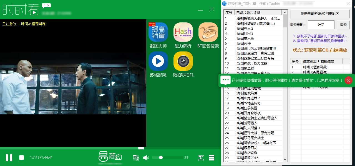Select 高清|美人鱼 in movie list
The image size is (355, 166).
[245, 38]
